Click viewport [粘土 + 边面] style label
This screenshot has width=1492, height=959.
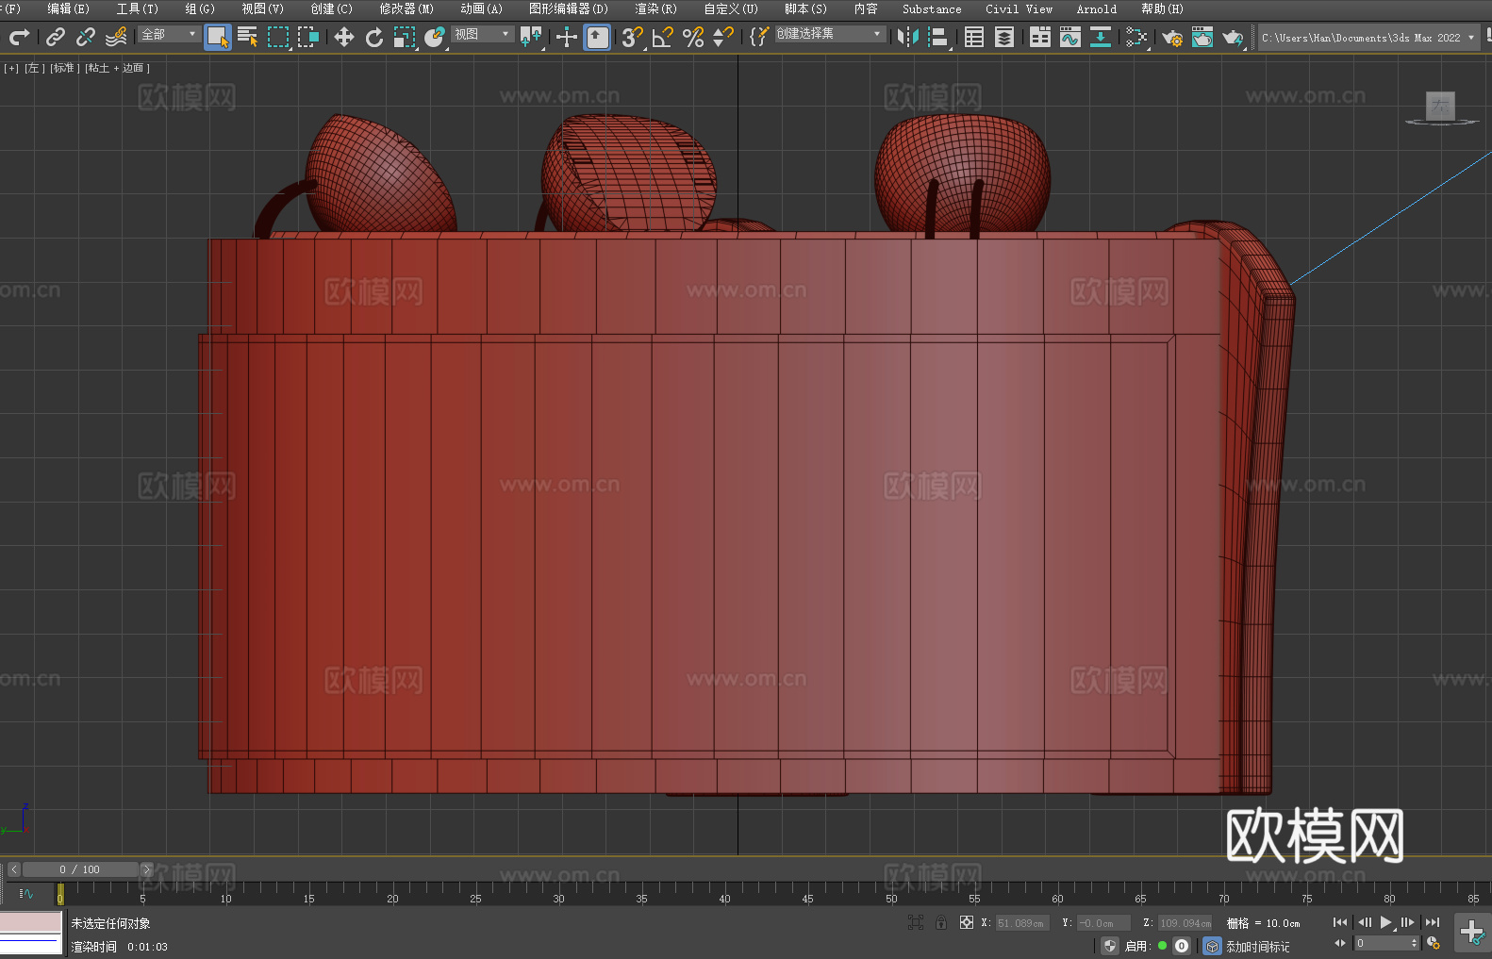tap(117, 68)
